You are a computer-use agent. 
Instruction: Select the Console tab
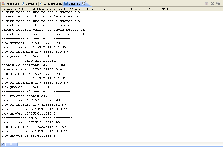(x=72, y=4)
